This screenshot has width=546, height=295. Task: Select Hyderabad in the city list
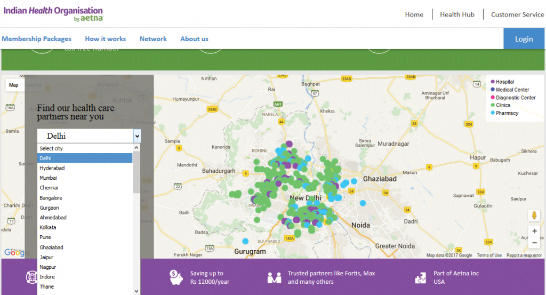85,168
